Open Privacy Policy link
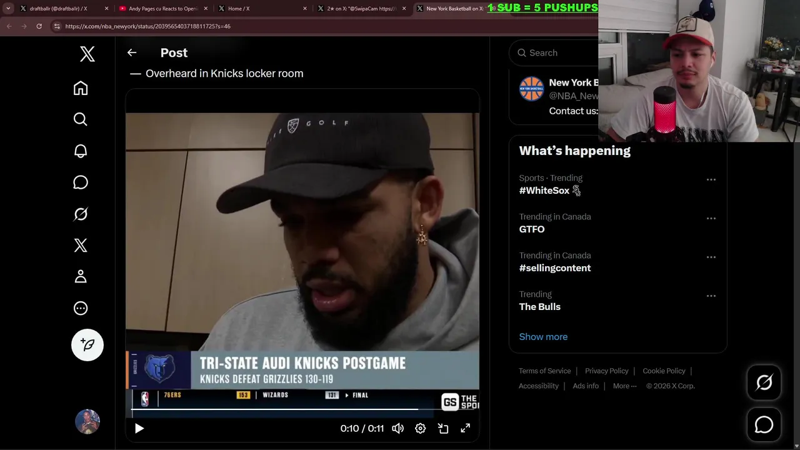The image size is (800, 450). [x=606, y=371]
